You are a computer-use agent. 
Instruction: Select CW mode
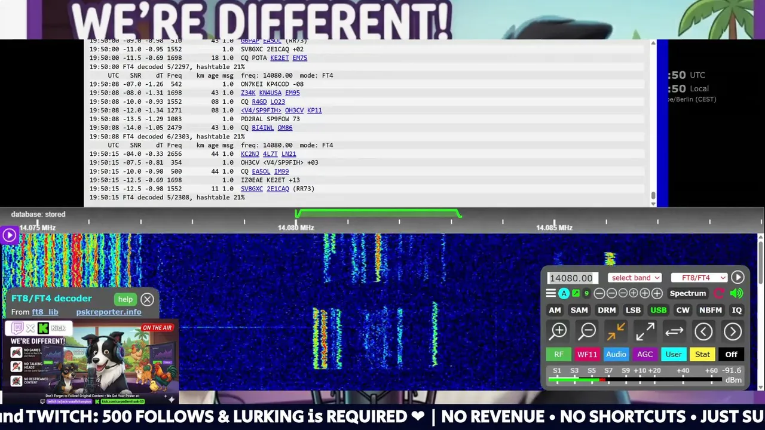(x=683, y=310)
